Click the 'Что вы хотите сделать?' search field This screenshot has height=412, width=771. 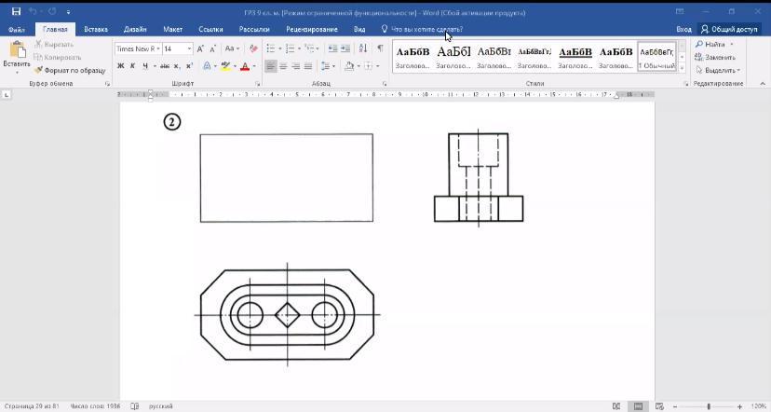426,29
